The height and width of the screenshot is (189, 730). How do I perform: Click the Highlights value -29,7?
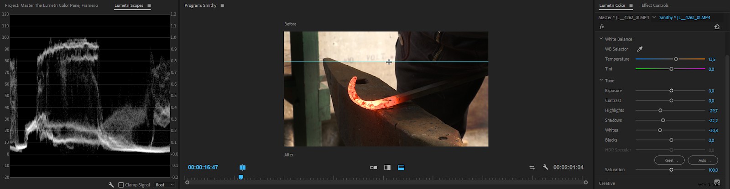[x=713, y=111]
